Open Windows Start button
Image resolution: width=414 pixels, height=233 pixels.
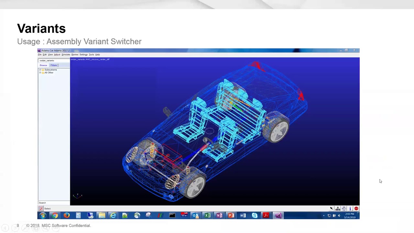coord(43,216)
